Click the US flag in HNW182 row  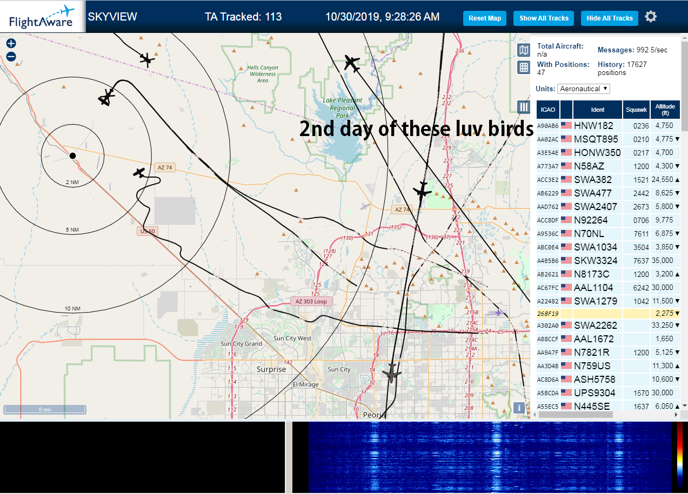(566, 126)
